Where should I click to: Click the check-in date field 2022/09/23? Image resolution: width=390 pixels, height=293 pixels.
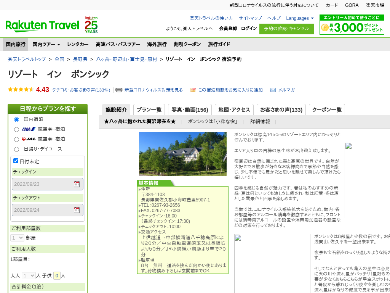click(48, 184)
